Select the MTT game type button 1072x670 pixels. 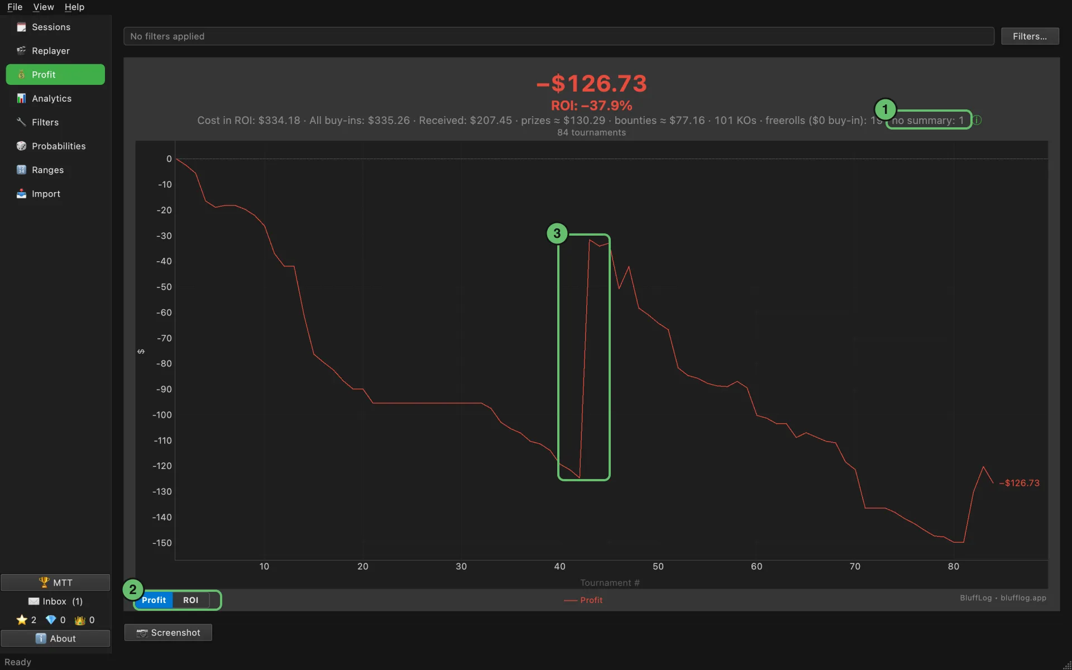(x=55, y=582)
